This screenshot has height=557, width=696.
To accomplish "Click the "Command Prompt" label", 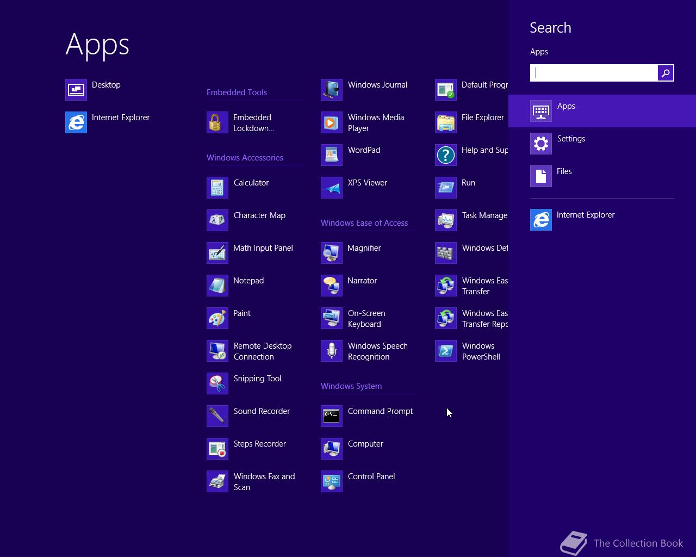I will pyautogui.click(x=380, y=411).
